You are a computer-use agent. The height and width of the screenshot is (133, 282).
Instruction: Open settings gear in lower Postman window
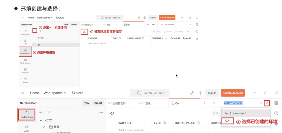point(200,93)
